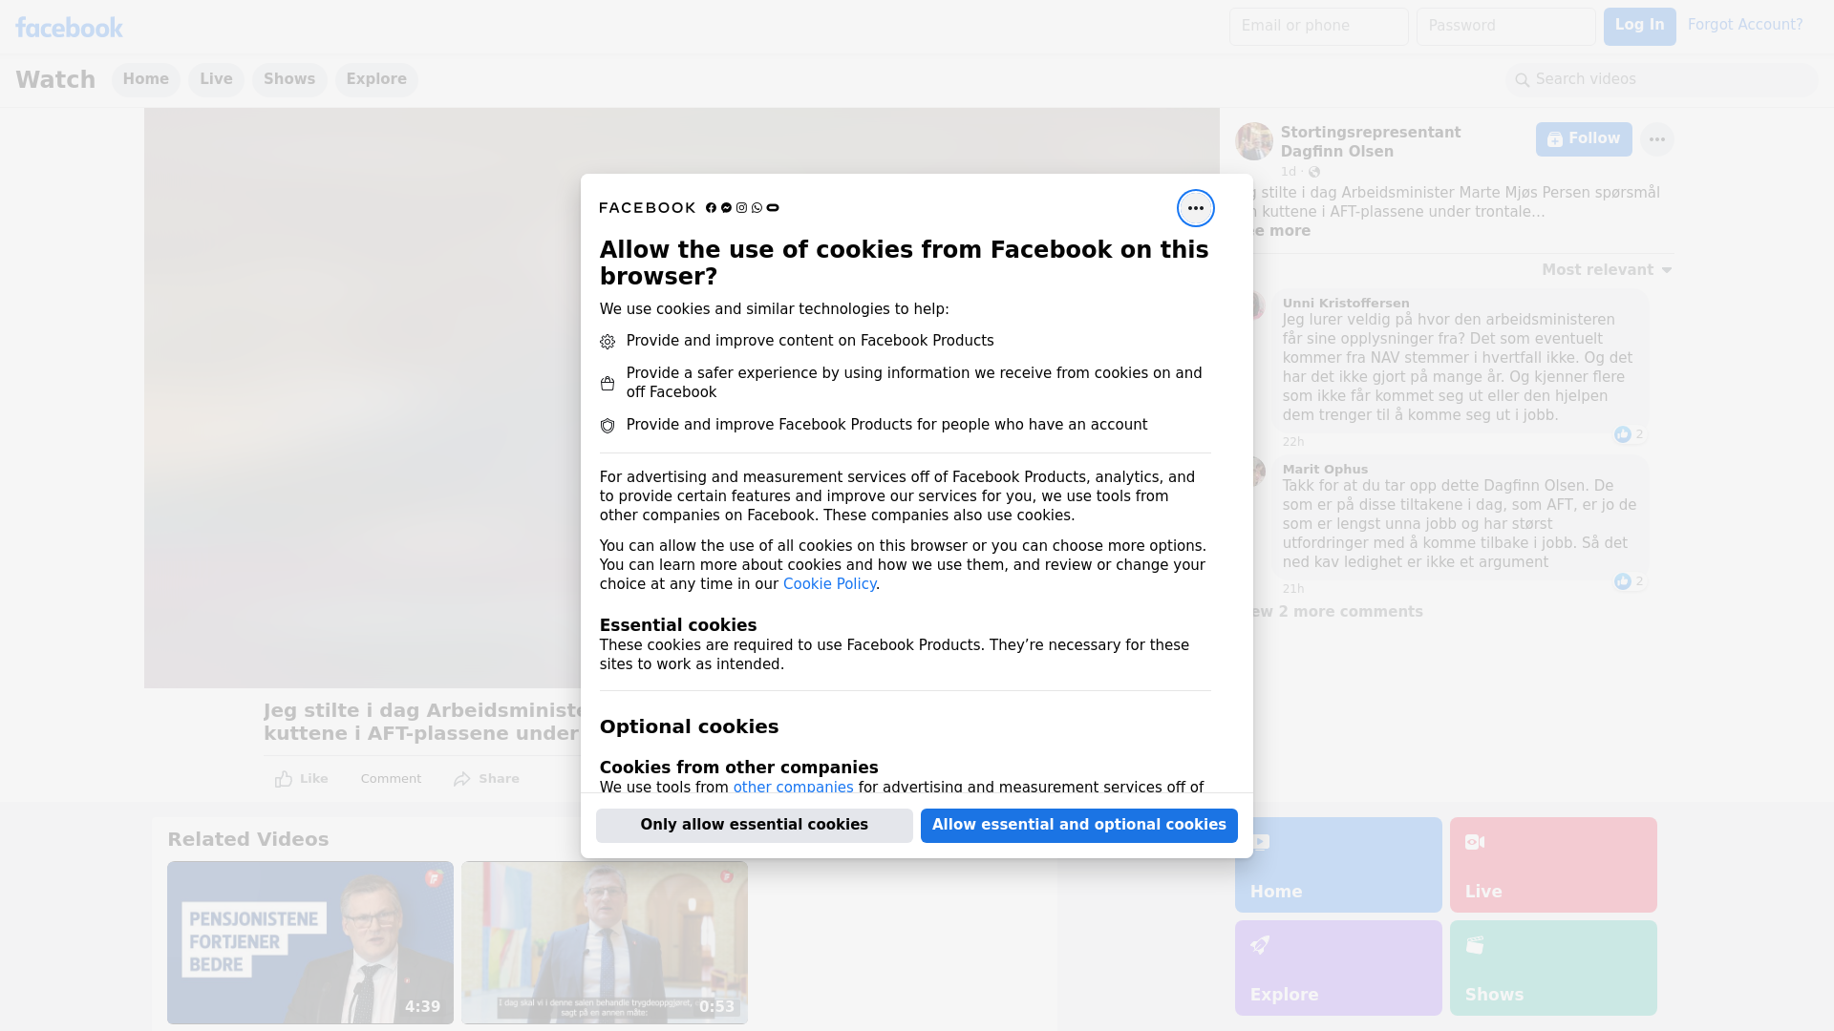Open the Cookie Policy link
1834x1031 pixels.
(x=829, y=584)
